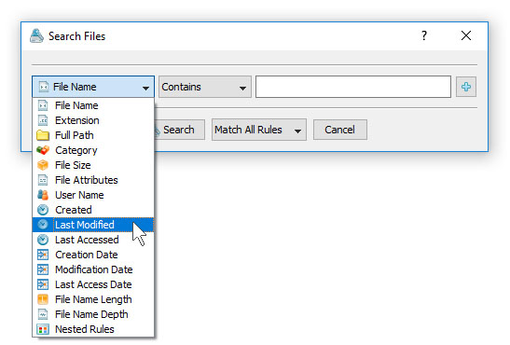The width and height of the screenshot is (510, 345).
Task: Click the Category colored shapes icon
Action: [43, 150]
